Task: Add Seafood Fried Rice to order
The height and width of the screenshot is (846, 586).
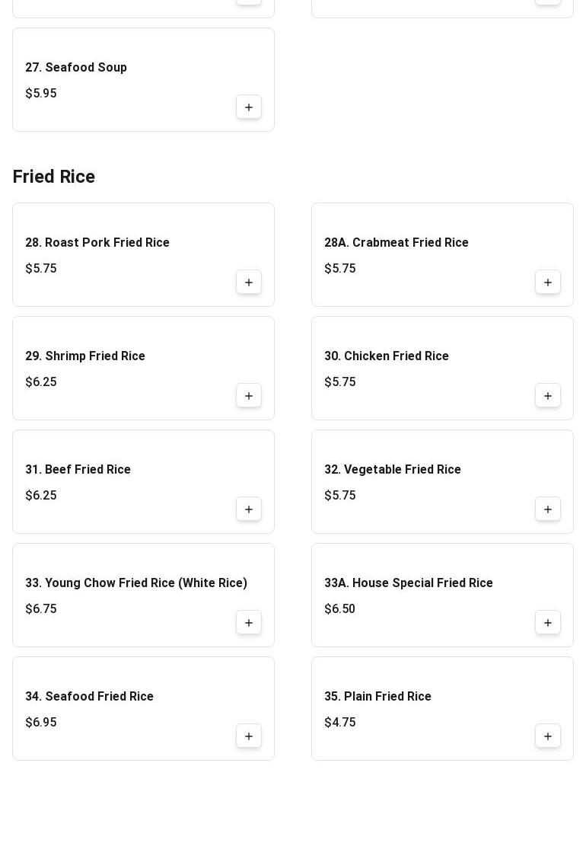Action: coord(249,736)
